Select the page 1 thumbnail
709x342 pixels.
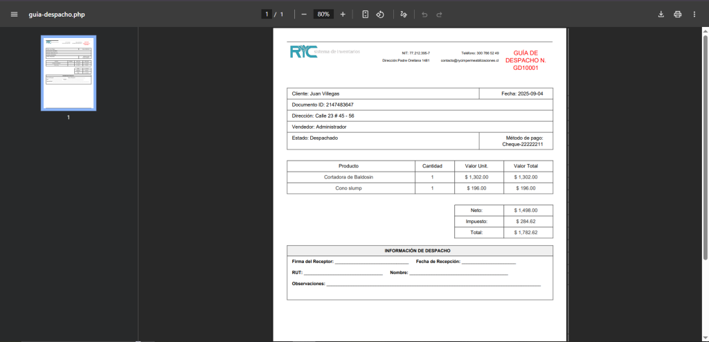point(69,73)
